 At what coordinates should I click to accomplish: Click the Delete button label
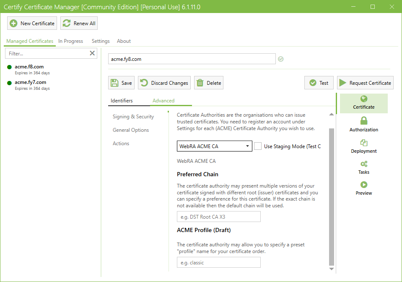pyautogui.click(x=214, y=83)
